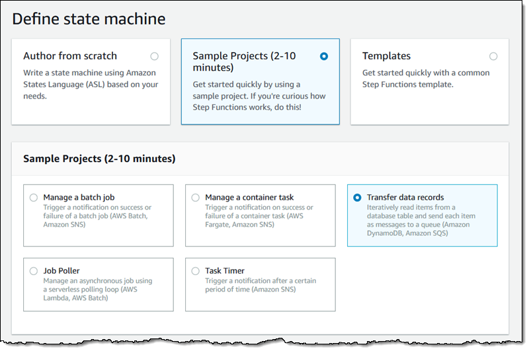Click the Templates card title
Image resolution: width=529 pixels, height=351 pixels.
pos(386,56)
